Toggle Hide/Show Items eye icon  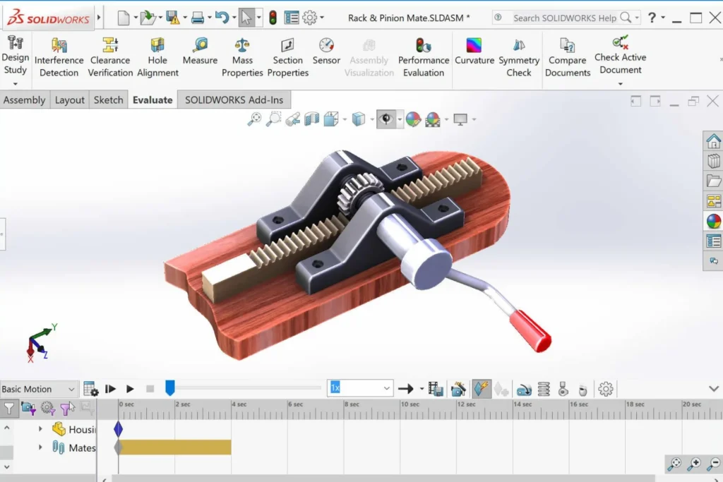[386, 119]
